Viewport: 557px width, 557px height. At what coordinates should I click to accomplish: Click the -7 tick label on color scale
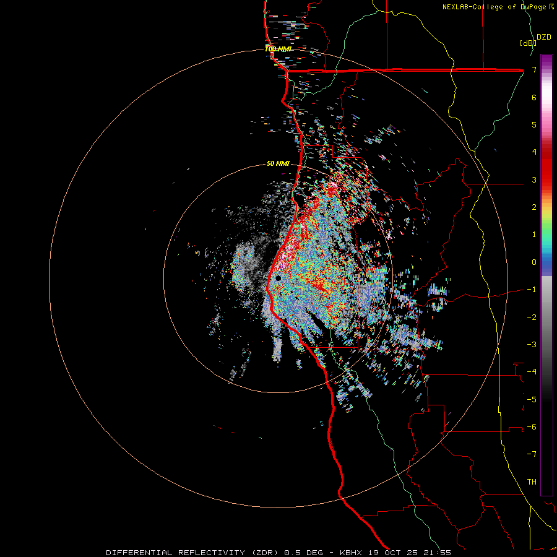coord(532,454)
